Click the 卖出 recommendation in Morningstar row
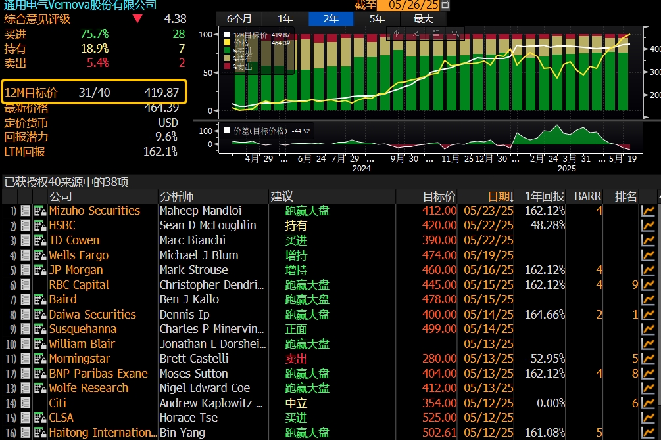The height and width of the screenshot is (440, 661). [296, 359]
